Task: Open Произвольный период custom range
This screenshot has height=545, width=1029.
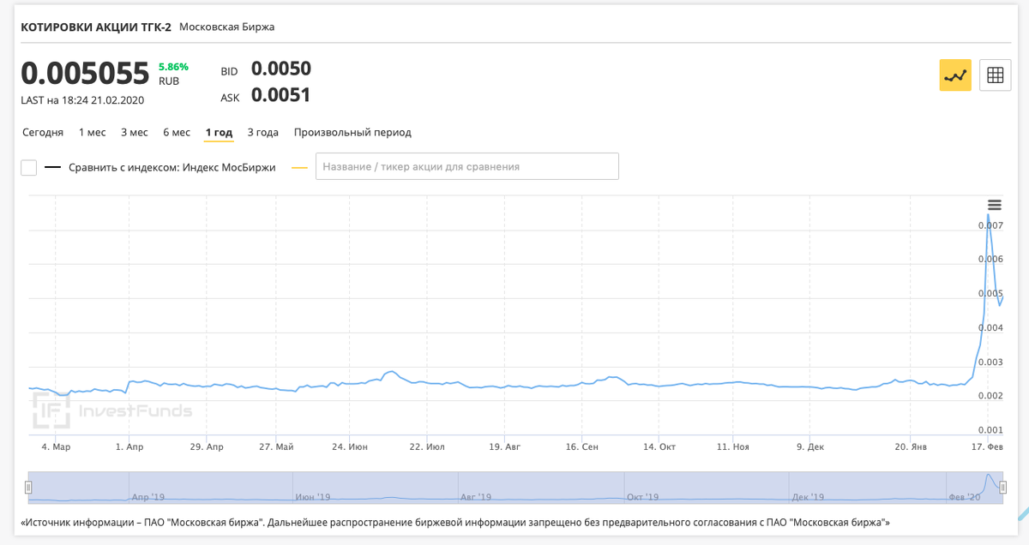Action: tap(352, 133)
